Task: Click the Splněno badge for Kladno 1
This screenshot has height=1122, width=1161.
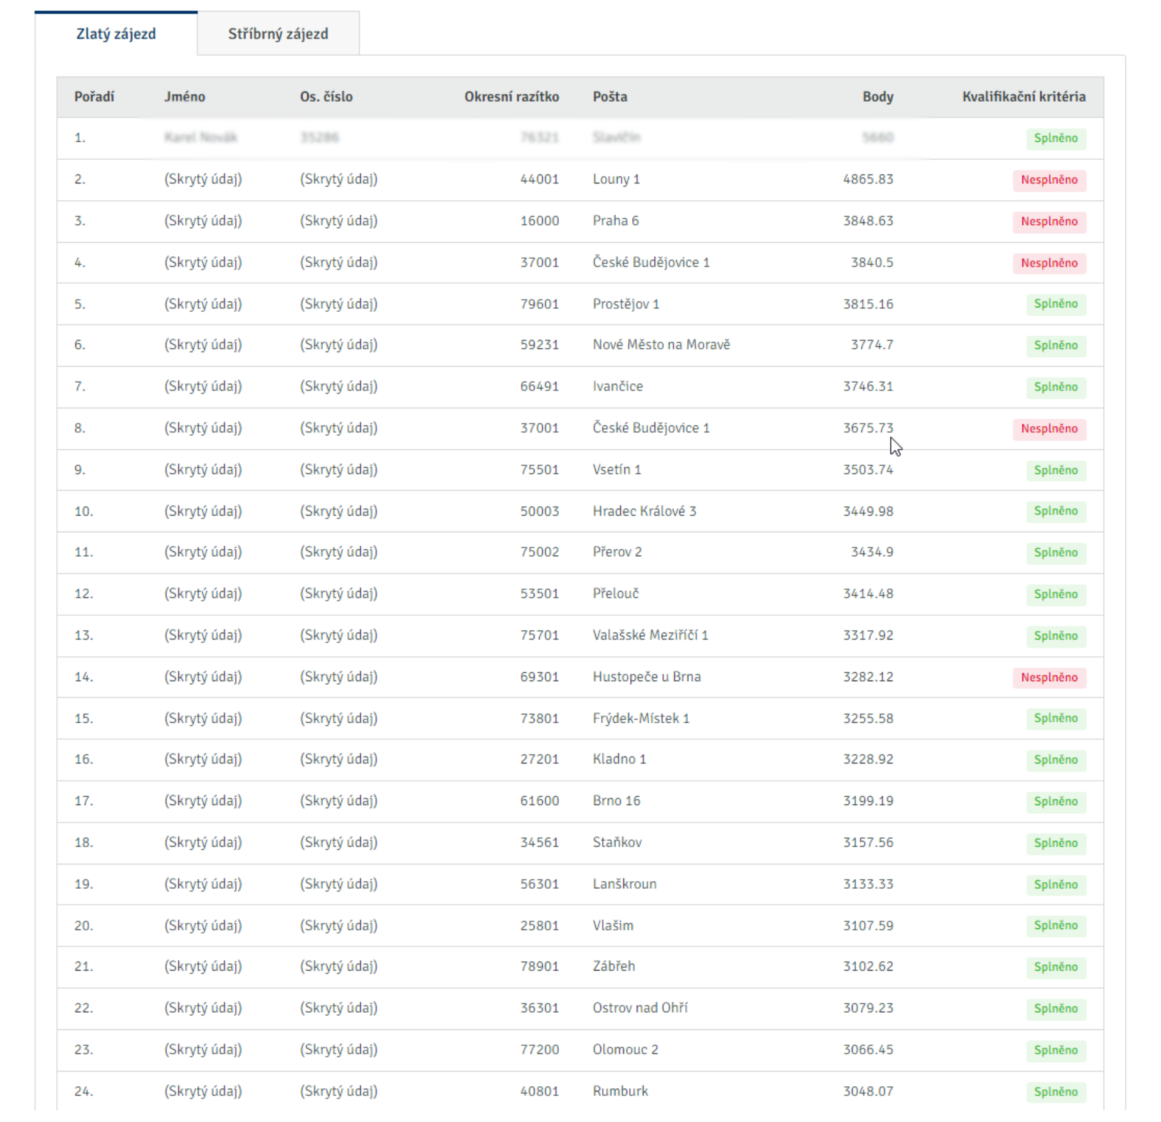Action: [1056, 760]
